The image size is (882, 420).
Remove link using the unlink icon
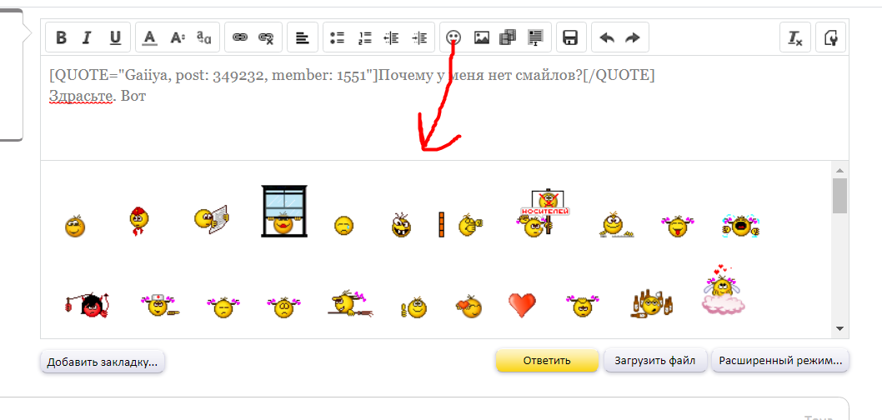[x=266, y=37]
